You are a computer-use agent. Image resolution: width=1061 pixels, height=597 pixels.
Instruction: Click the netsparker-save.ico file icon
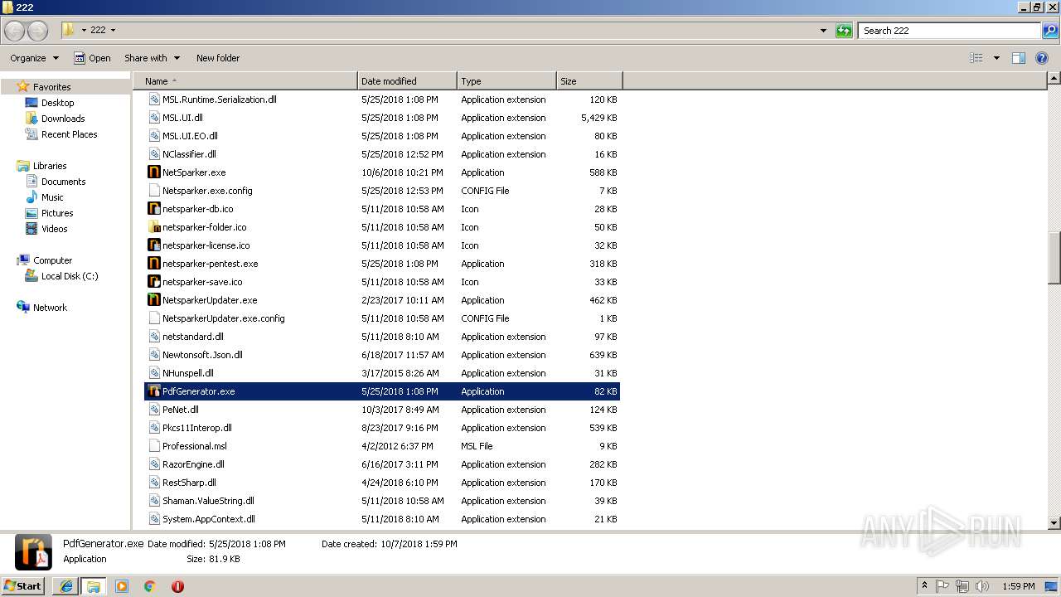[153, 282]
